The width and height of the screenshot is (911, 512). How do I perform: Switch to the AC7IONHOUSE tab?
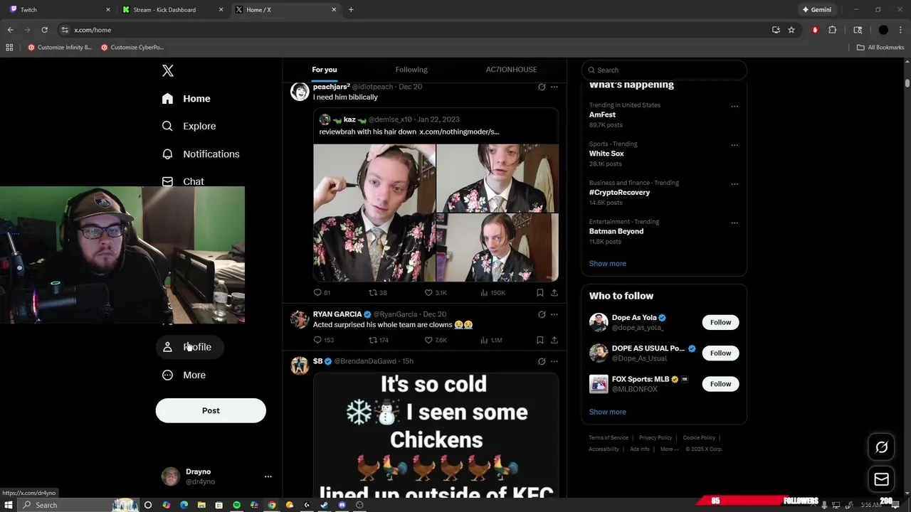[x=511, y=70]
